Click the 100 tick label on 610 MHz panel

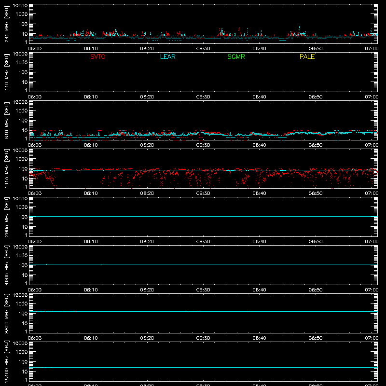22,121
